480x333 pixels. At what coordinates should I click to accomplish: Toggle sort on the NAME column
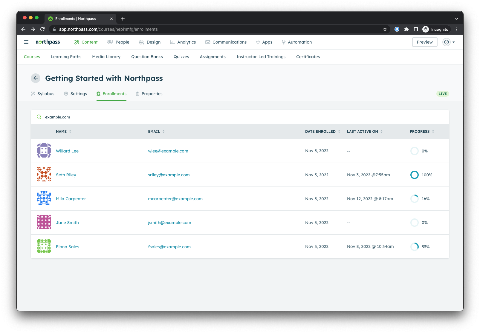click(70, 131)
